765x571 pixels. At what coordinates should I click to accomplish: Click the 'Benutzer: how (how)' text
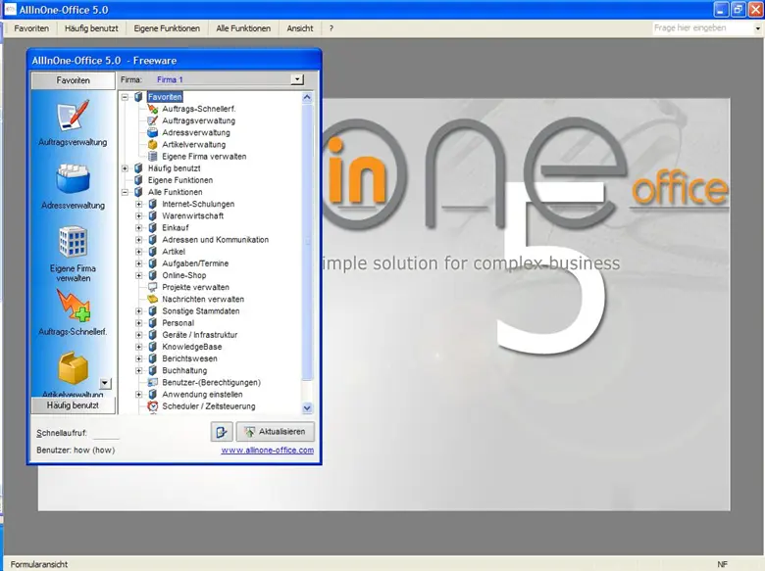[x=76, y=451]
